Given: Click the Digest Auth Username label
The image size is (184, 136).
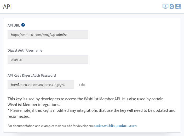Looking at the screenshot, I should pyautogui.click(x=25, y=50).
